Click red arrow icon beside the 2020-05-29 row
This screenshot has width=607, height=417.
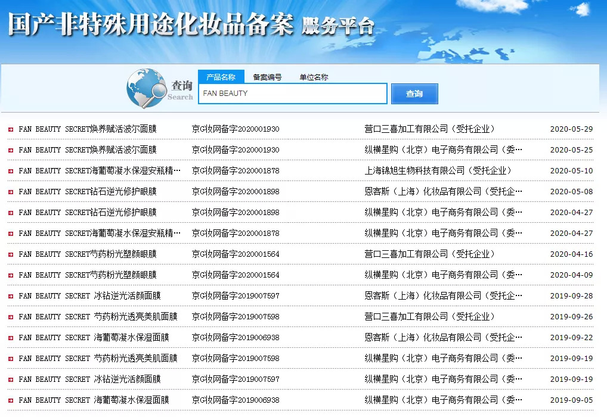pyautogui.click(x=11, y=130)
